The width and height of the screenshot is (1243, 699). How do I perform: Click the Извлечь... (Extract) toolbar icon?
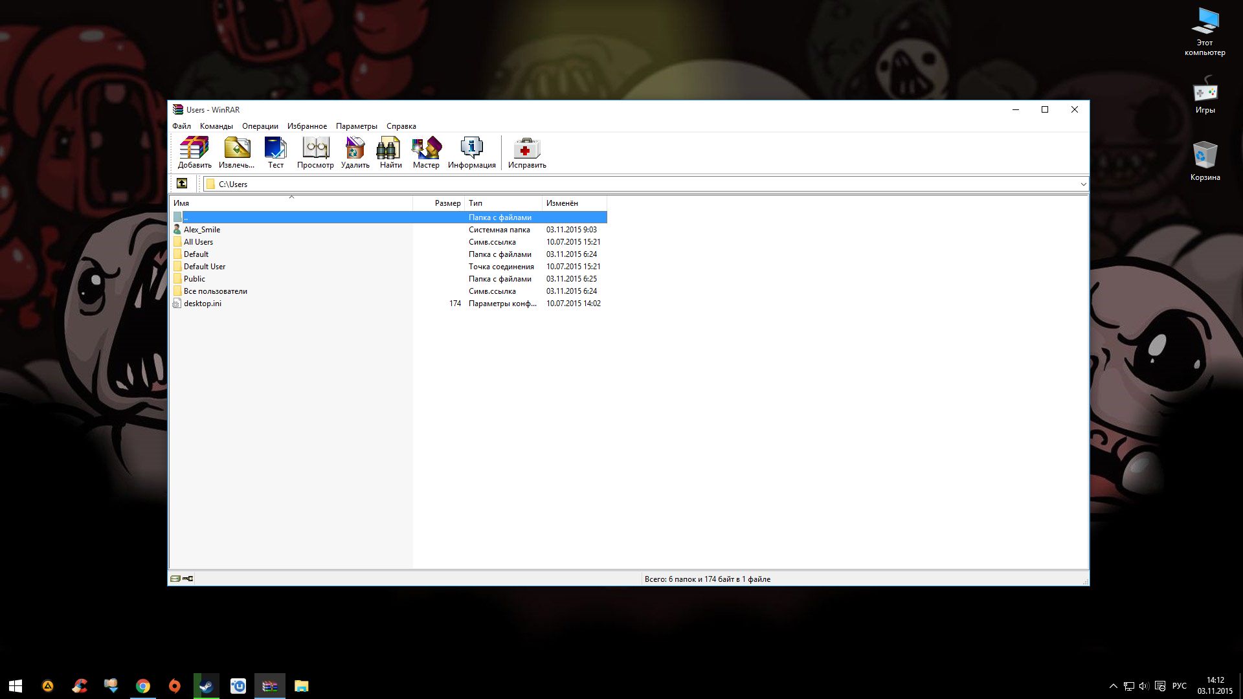pyautogui.click(x=237, y=153)
